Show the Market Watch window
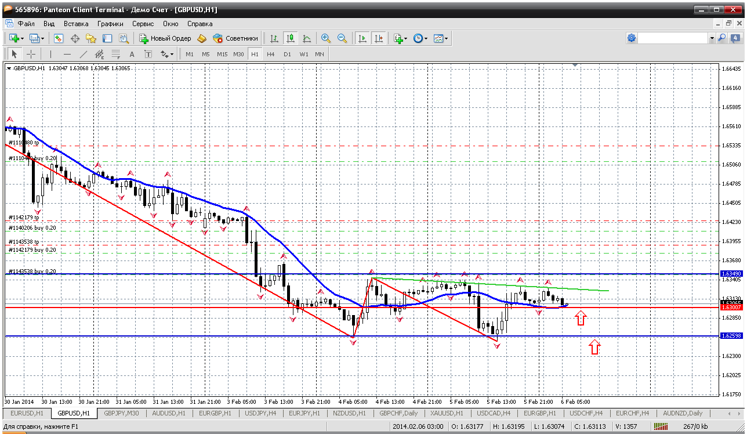The image size is (747, 434). pyautogui.click(x=59, y=38)
